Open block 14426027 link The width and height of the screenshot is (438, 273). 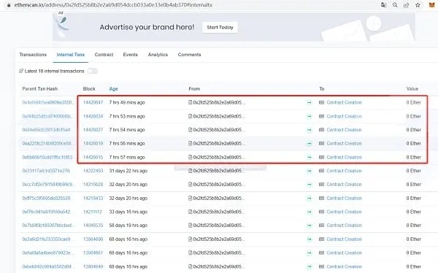(93, 130)
